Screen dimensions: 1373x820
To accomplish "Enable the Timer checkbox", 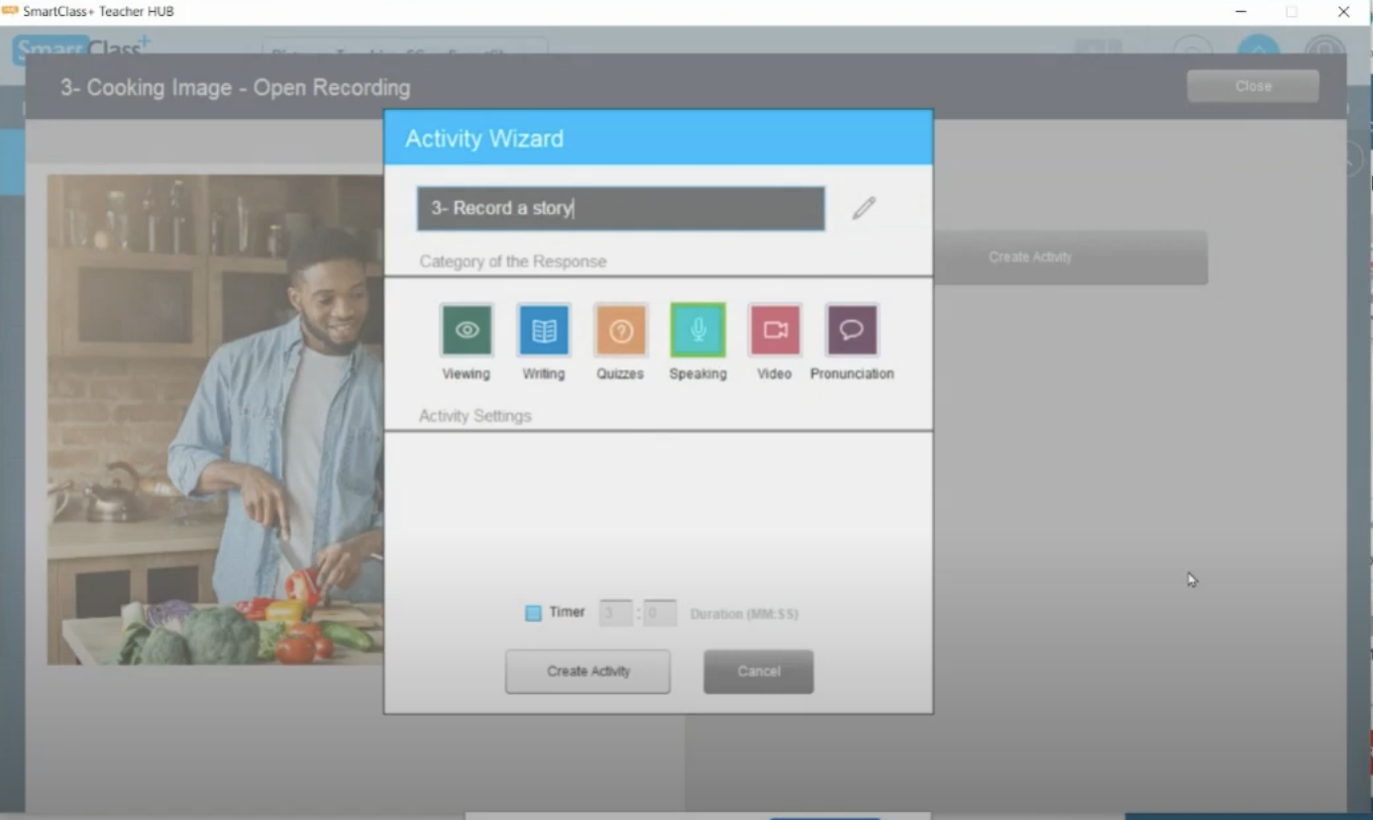I will 533,613.
